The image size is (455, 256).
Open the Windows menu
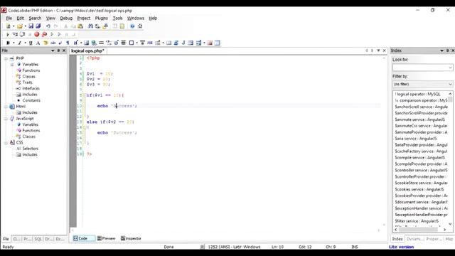point(136,18)
